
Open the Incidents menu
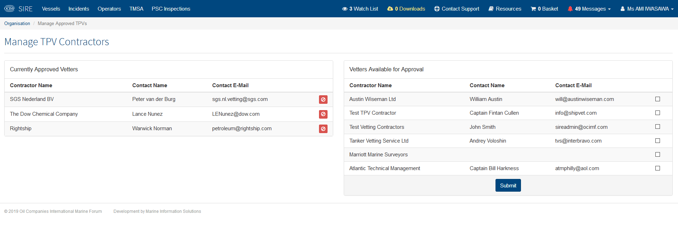coord(79,9)
